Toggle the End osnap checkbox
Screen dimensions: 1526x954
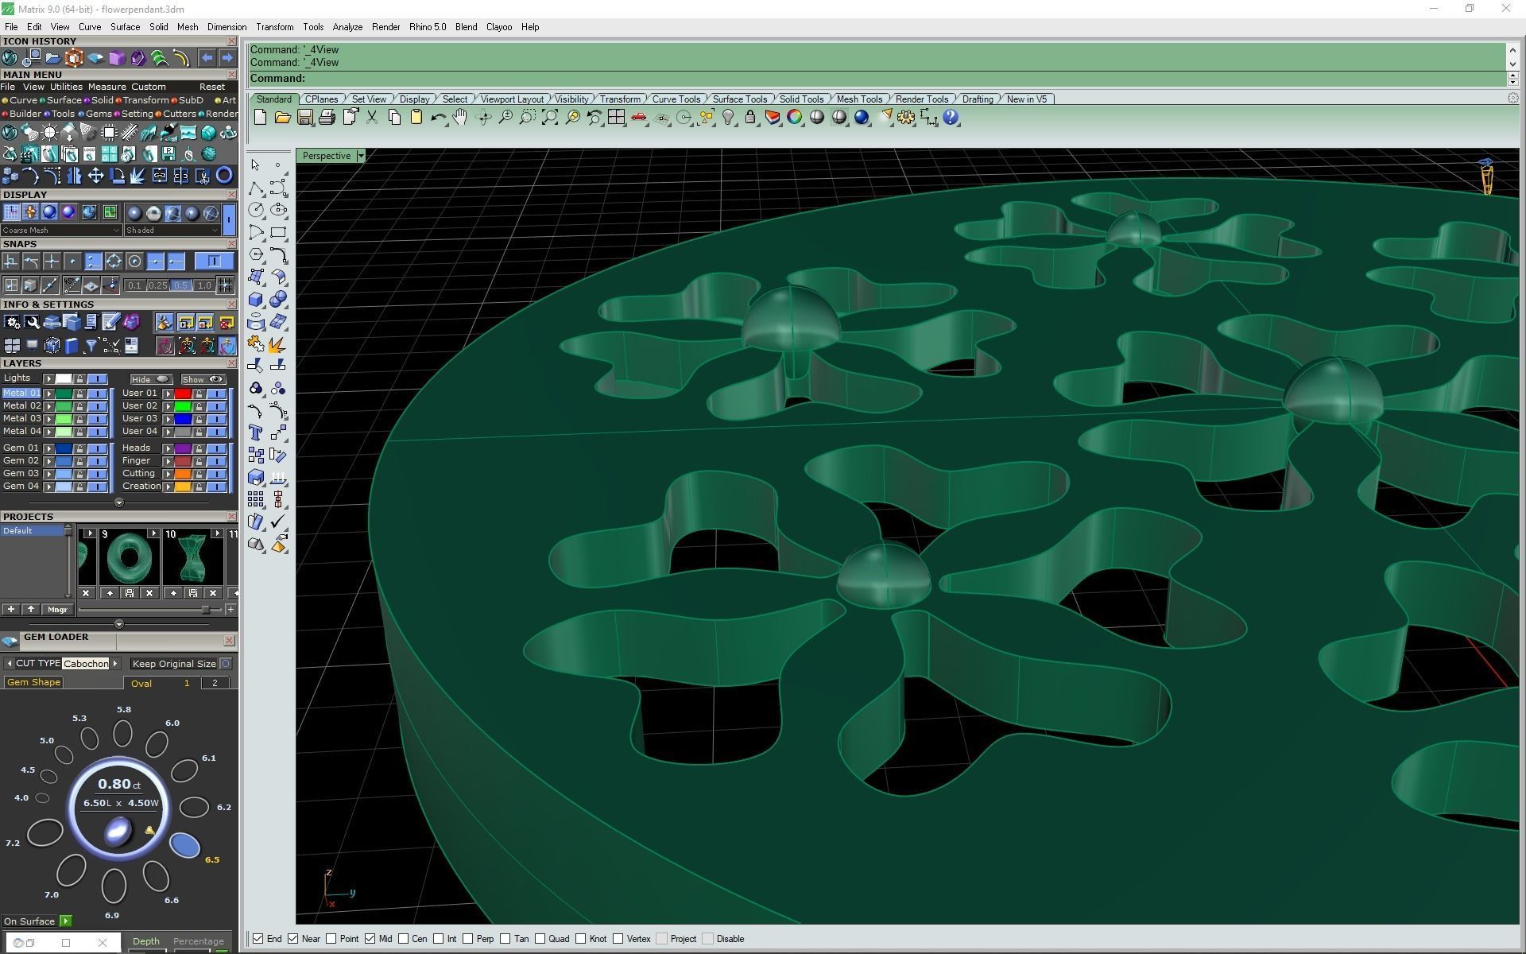click(258, 939)
